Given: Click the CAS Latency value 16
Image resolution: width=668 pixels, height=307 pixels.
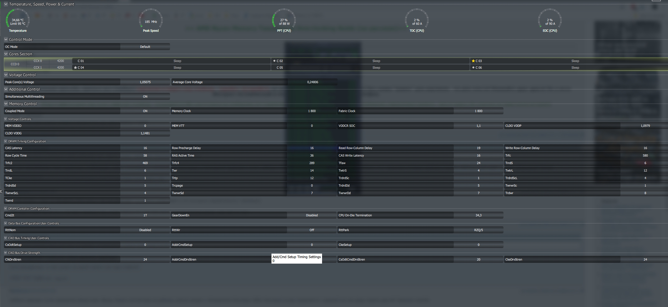Looking at the screenshot, I should pyautogui.click(x=145, y=148).
